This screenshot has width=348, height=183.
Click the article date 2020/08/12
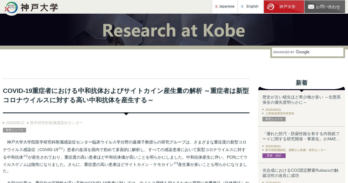pyautogui.click(x=15, y=123)
